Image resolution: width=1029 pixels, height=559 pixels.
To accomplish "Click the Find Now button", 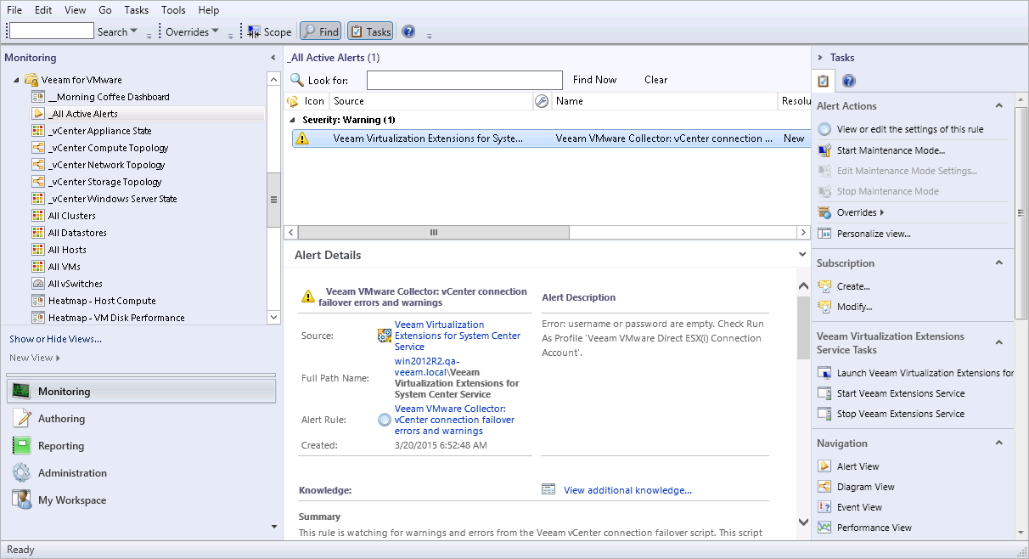I will tap(594, 80).
